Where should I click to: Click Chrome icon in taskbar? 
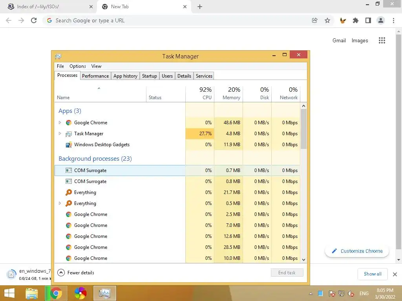coord(56,293)
